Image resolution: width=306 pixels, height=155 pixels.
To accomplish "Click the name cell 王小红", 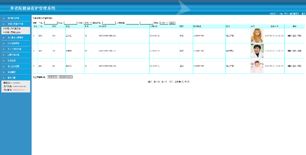I will pos(69,36).
